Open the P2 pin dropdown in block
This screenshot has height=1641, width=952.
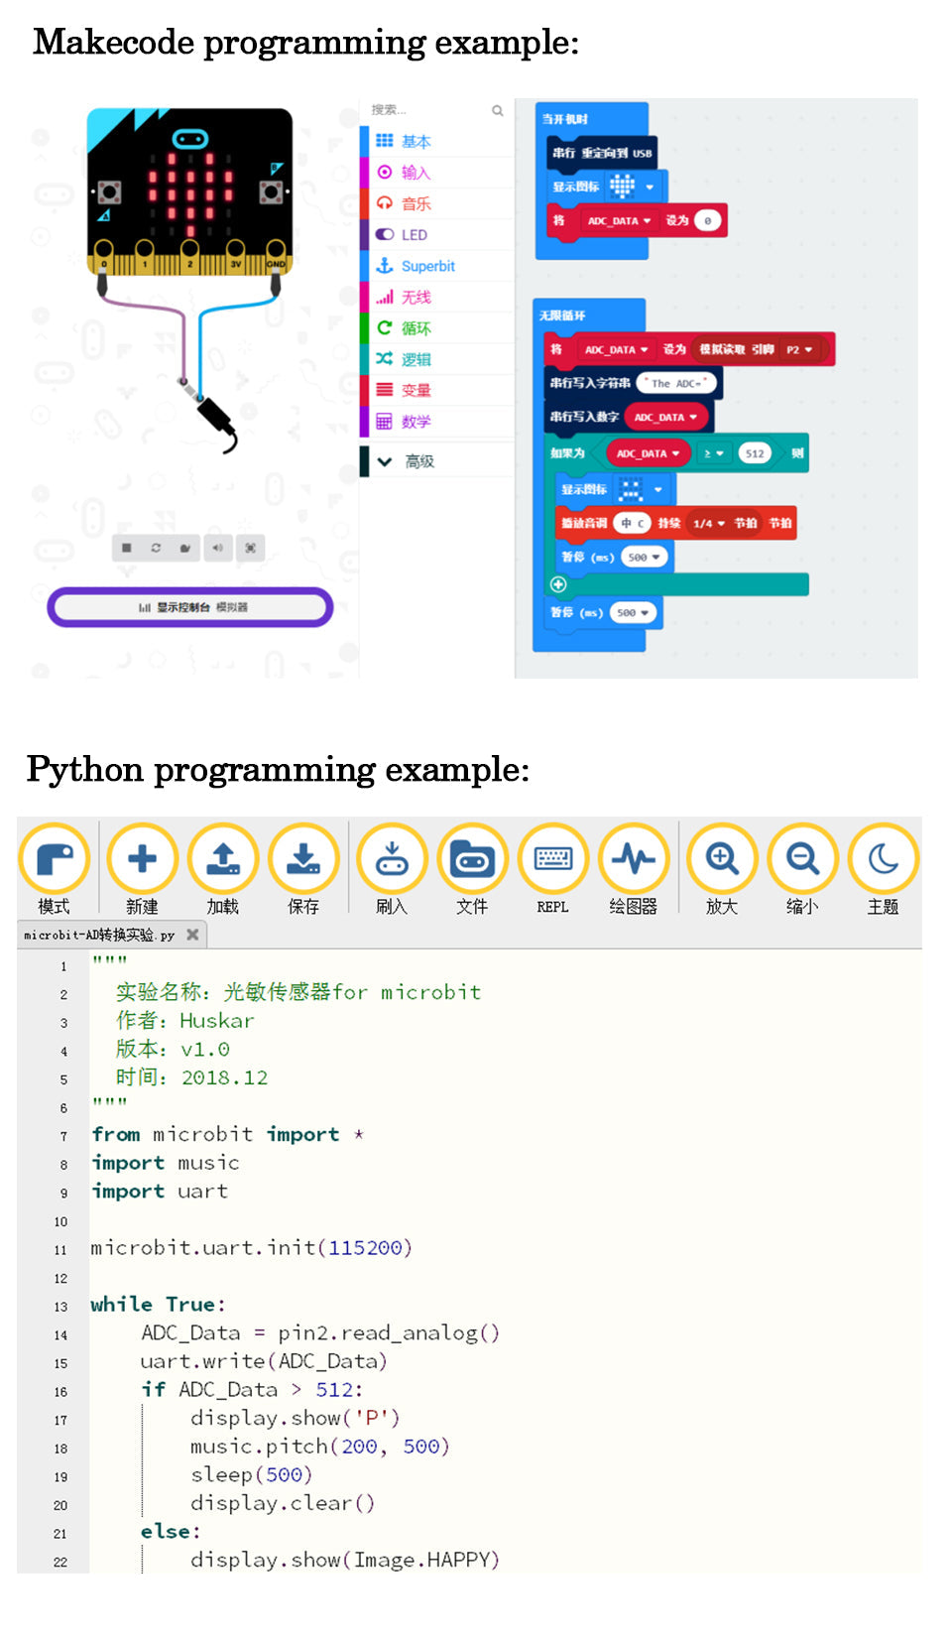click(799, 350)
